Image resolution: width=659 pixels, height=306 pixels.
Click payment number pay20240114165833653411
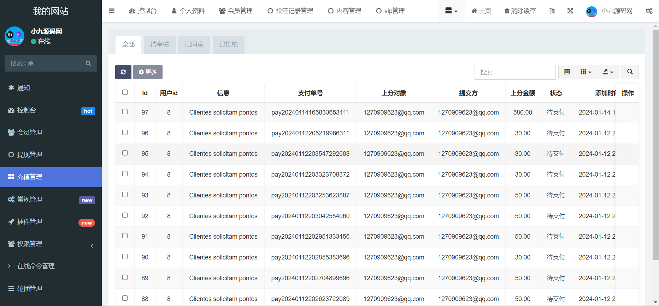click(310, 112)
